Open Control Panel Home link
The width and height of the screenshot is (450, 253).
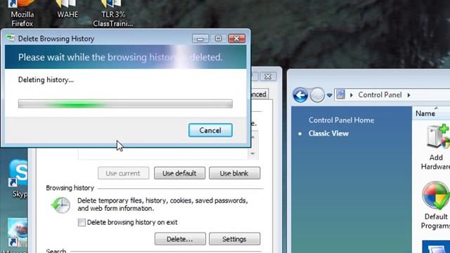[x=341, y=120]
